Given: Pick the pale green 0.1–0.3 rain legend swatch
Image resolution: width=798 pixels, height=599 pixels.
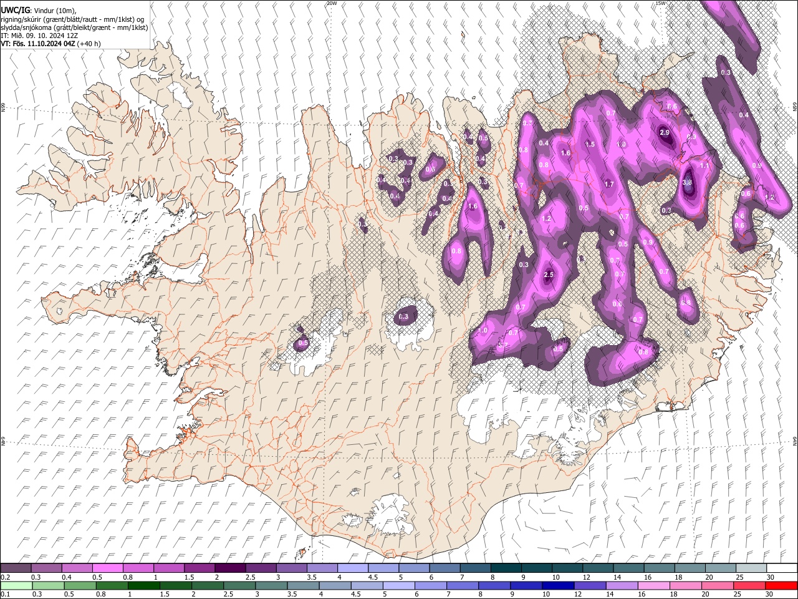Looking at the screenshot, I should pos(17,585).
